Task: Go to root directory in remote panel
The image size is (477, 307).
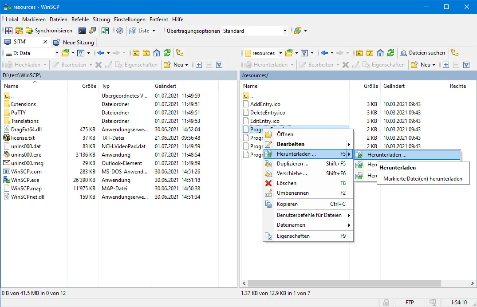Action: 370,53
